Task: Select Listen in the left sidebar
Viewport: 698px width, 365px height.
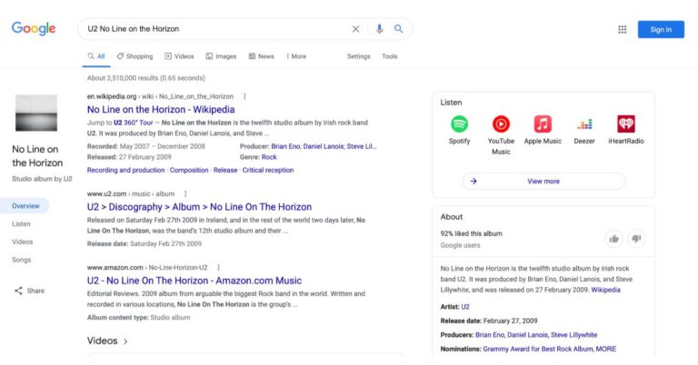Action: 22,224
